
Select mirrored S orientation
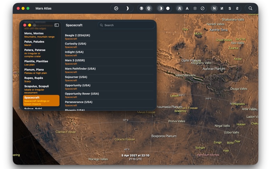[x=237, y=8]
